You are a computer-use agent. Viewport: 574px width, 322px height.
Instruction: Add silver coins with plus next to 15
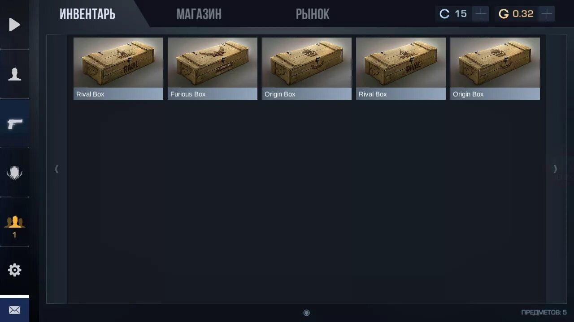[480, 14]
